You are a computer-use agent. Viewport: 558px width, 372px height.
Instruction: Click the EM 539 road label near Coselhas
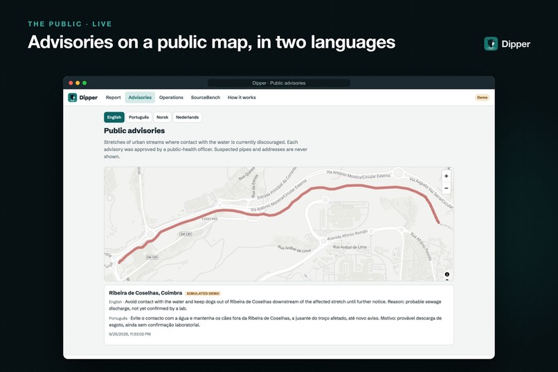(186, 234)
